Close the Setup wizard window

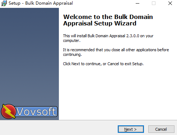(x=170, y=3)
